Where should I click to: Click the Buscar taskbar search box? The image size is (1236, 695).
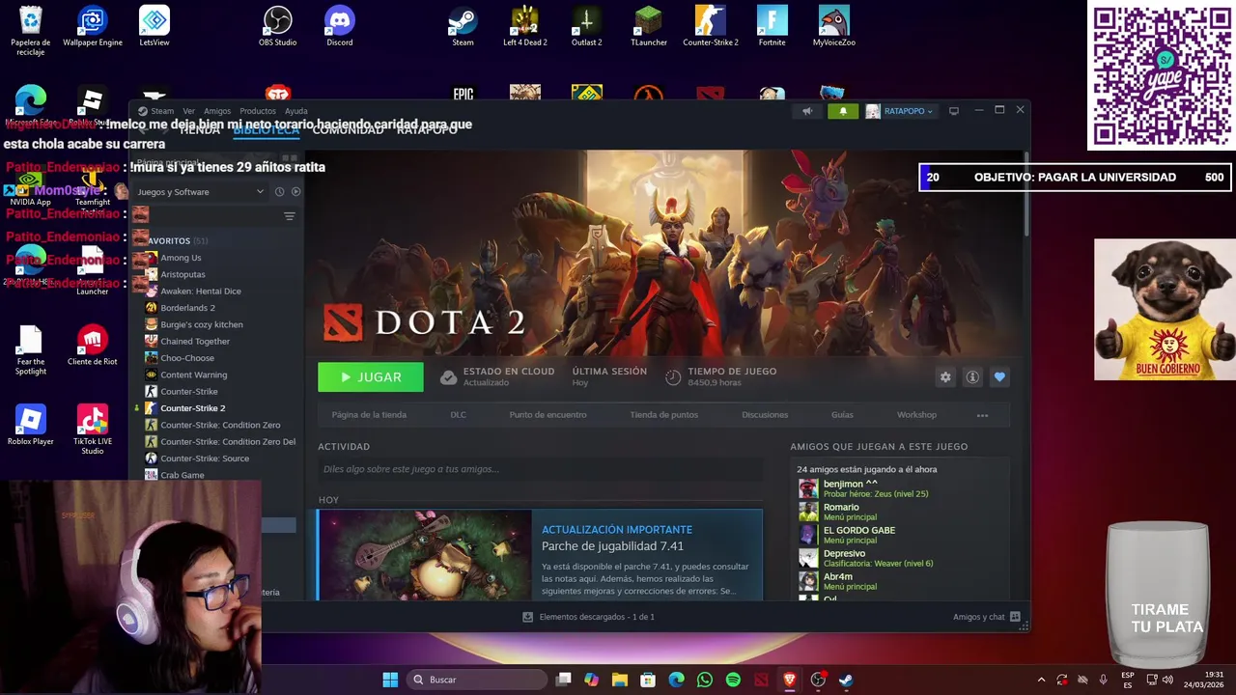477,680
